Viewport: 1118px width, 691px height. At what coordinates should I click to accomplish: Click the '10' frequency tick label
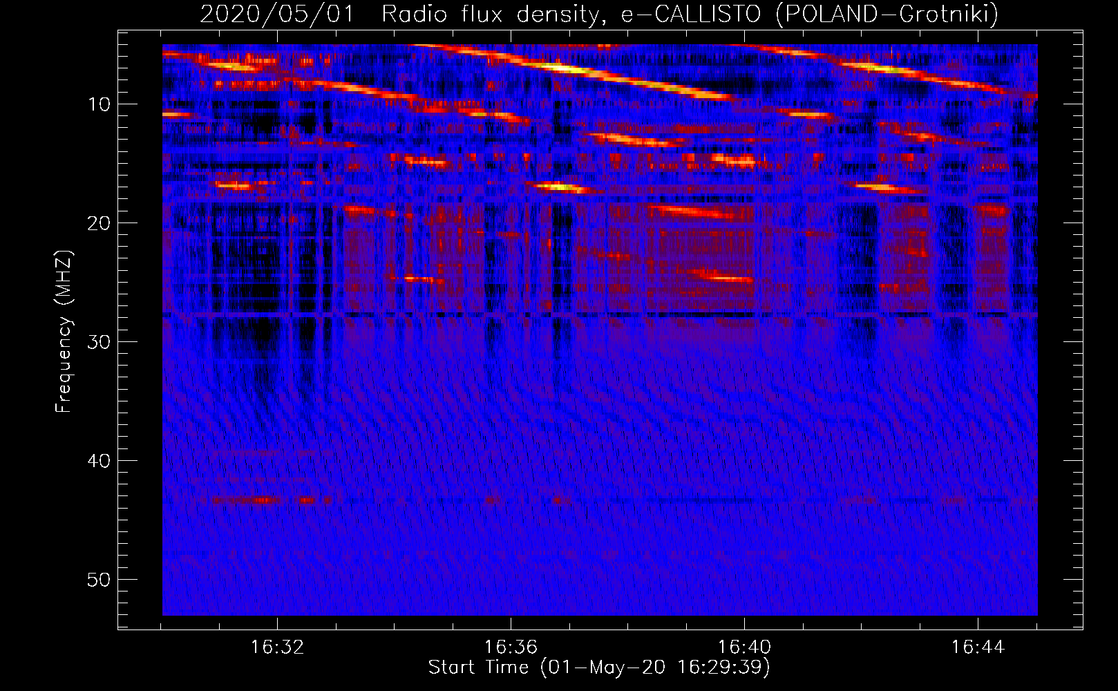(x=100, y=104)
